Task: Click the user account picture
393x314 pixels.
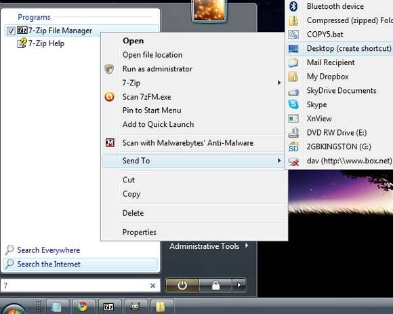Action: tap(209, 10)
